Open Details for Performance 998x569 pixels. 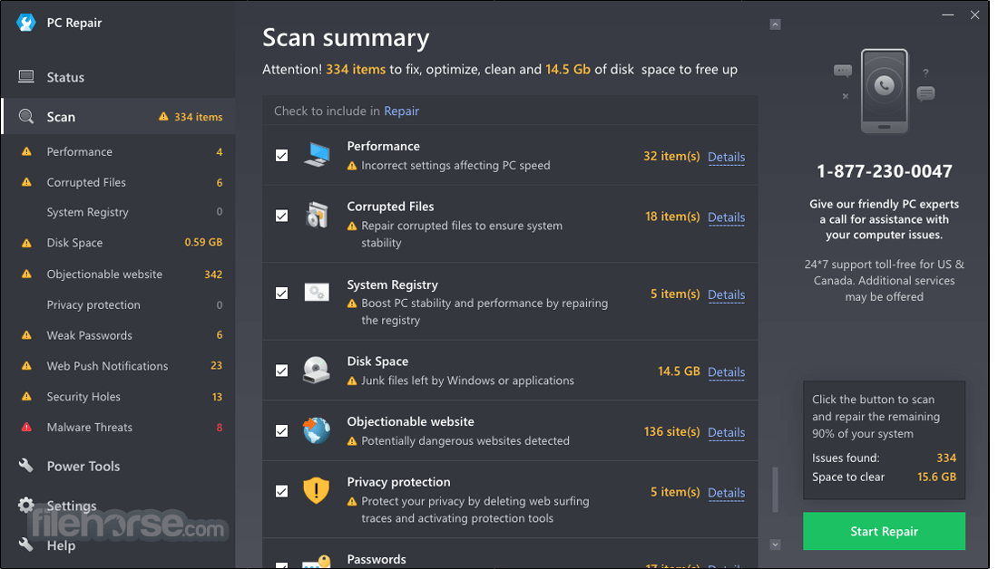726,157
